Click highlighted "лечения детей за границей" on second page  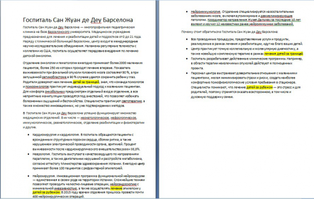[x=284, y=54]
